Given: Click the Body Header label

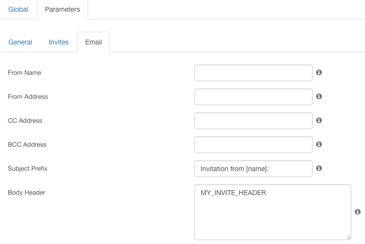Looking at the screenshot, I should point(26,192).
